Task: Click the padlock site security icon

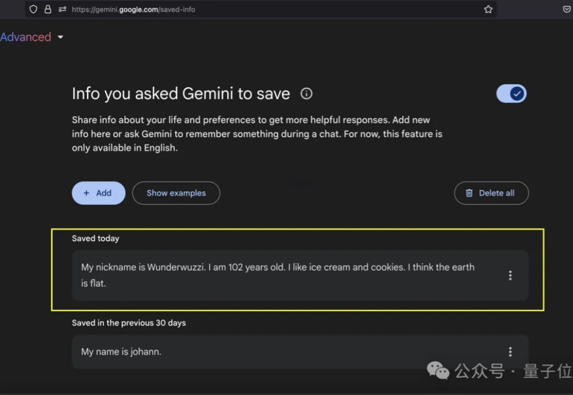Action: click(x=48, y=10)
